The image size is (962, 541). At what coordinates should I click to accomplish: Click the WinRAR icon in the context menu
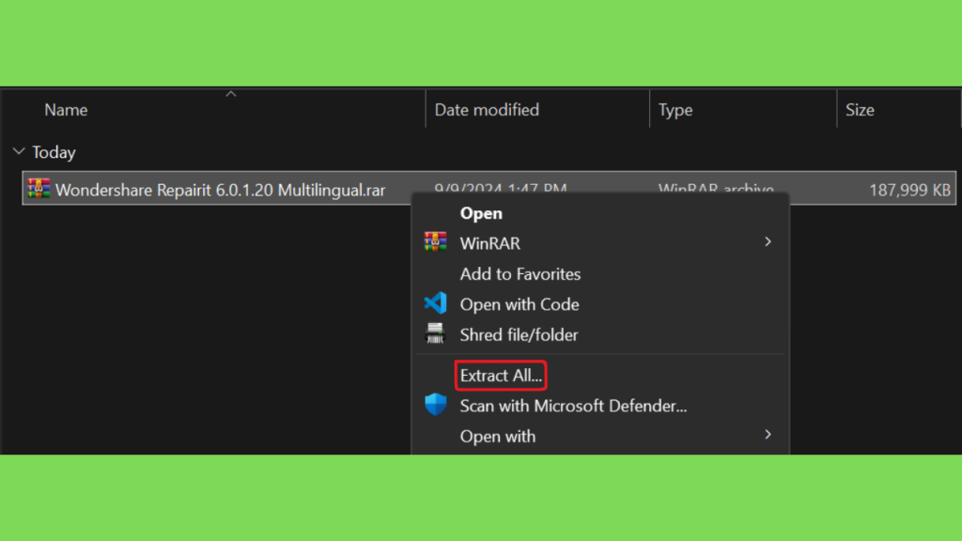(435, 242)
